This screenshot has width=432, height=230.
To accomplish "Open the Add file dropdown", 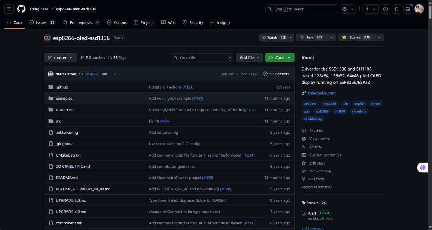I will coord(249,57).
